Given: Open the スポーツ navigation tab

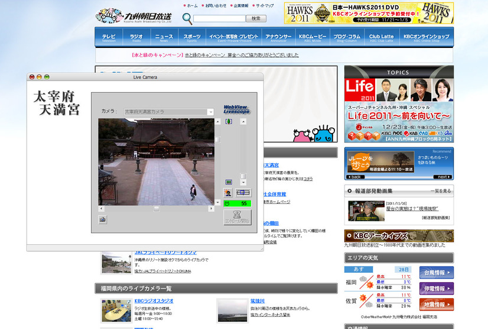Looking at the screenshot, I should [x=192, y=37].
